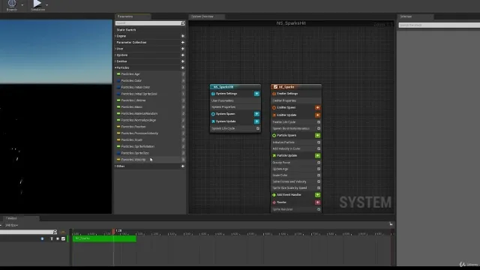This screenshot has height=270, width=480.
Task: Expand the Other parameter category
Action: [x=115, y=166]
